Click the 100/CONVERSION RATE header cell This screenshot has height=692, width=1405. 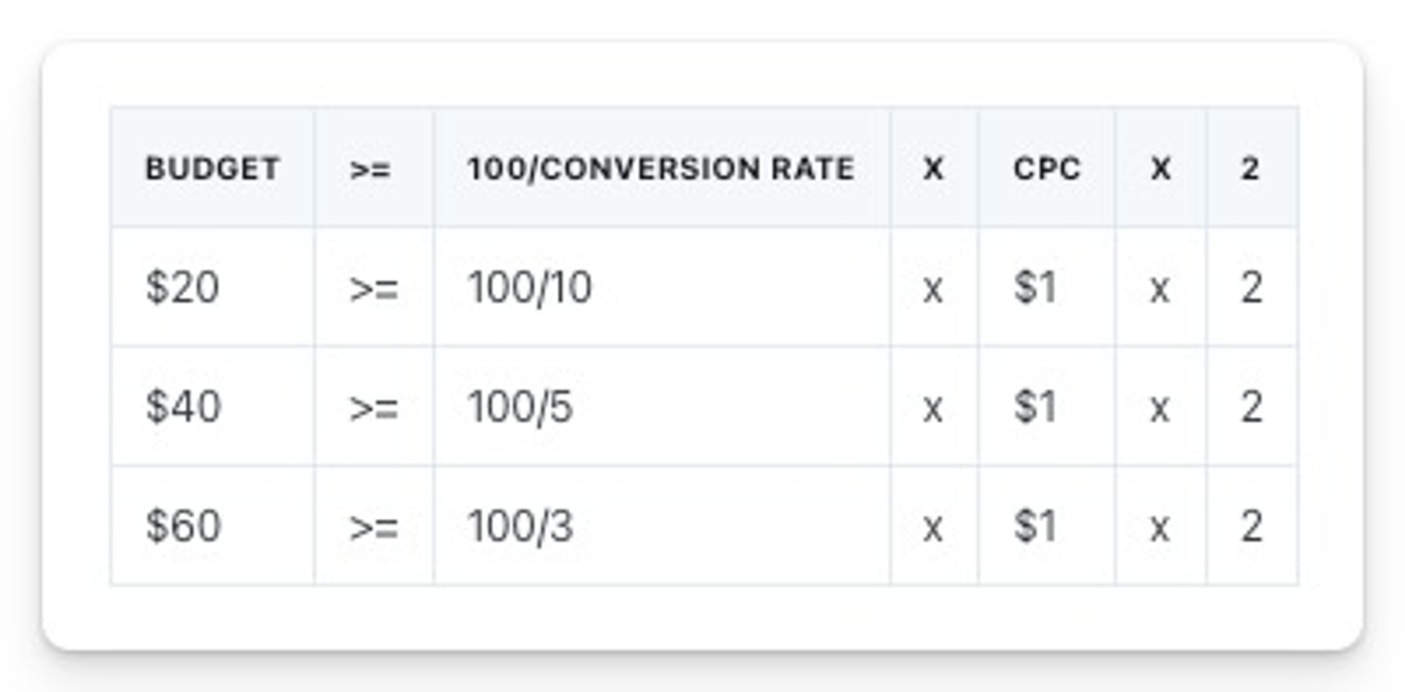(661, 168)
